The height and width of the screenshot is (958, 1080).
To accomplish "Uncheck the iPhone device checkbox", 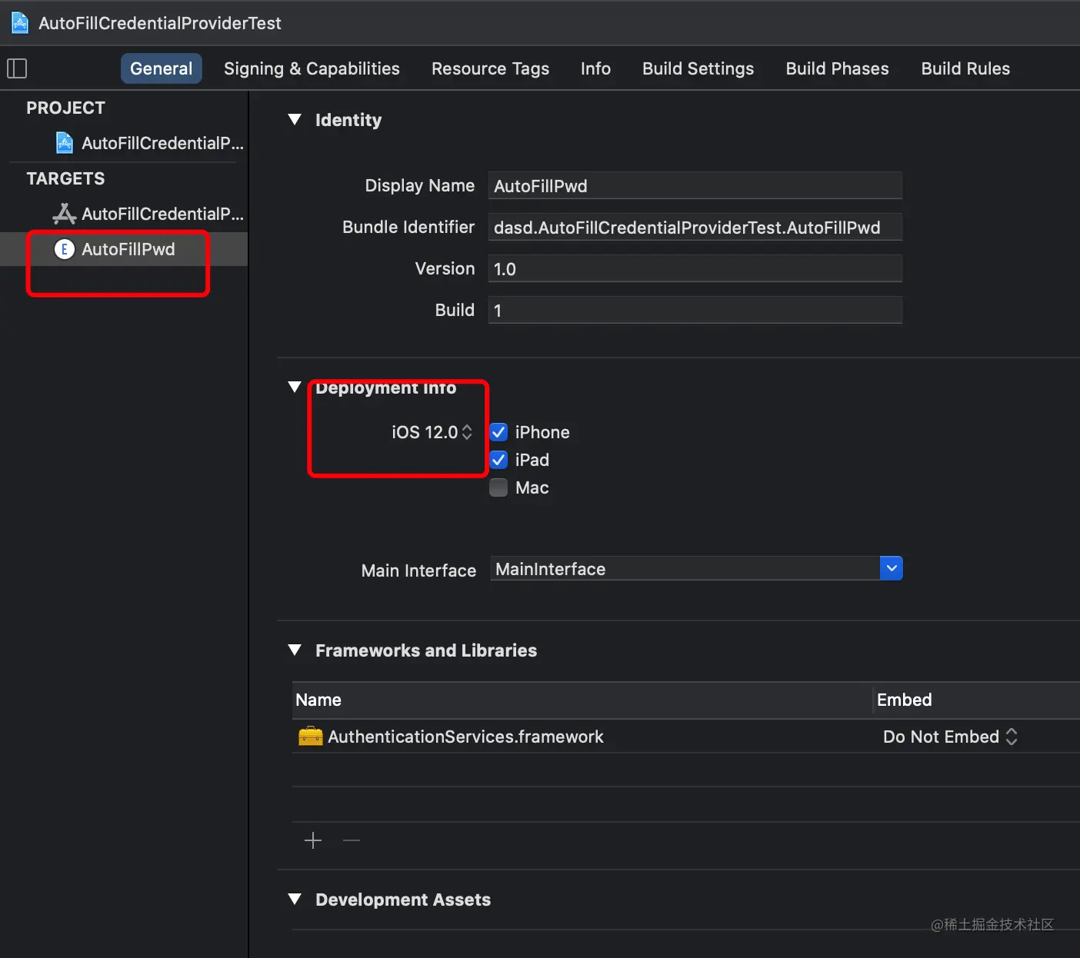I will point(498,432).
